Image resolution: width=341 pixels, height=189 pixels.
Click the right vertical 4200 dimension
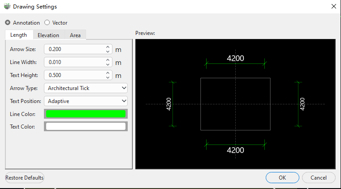click(x=302, y=104)
